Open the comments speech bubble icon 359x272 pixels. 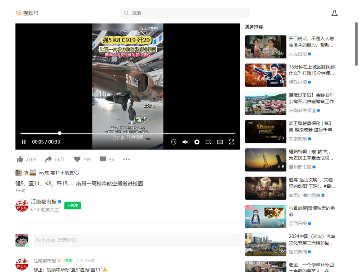tap(103, 159)
